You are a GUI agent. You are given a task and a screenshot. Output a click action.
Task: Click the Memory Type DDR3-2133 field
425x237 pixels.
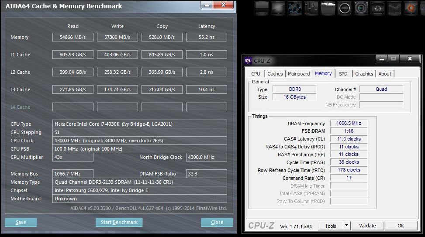pyautogui.click(x=140, y=182)
